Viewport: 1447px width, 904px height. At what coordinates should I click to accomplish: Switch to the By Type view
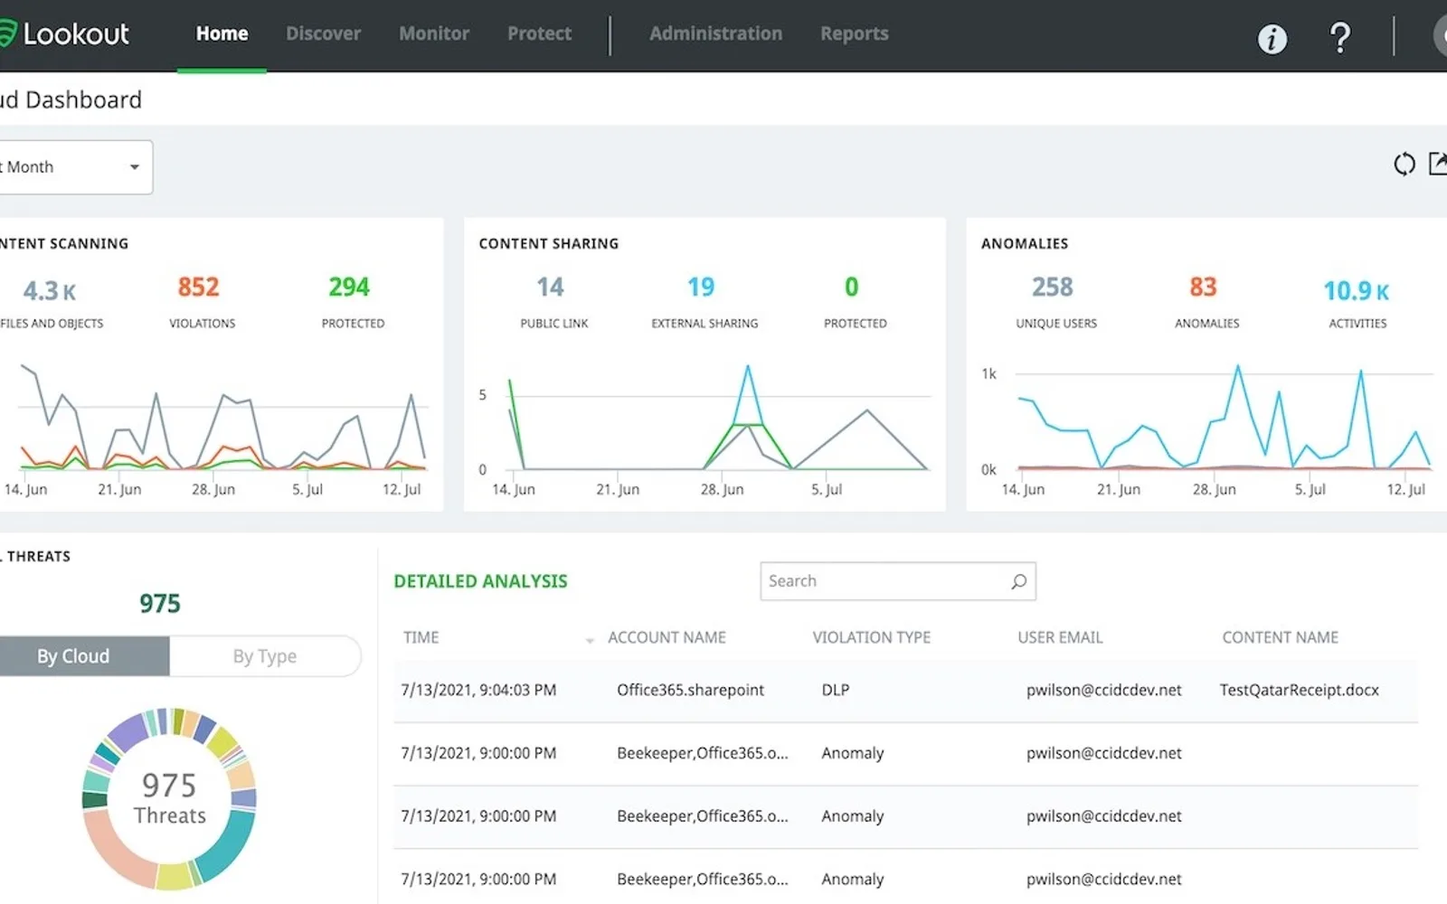click(x=265, y=656)
